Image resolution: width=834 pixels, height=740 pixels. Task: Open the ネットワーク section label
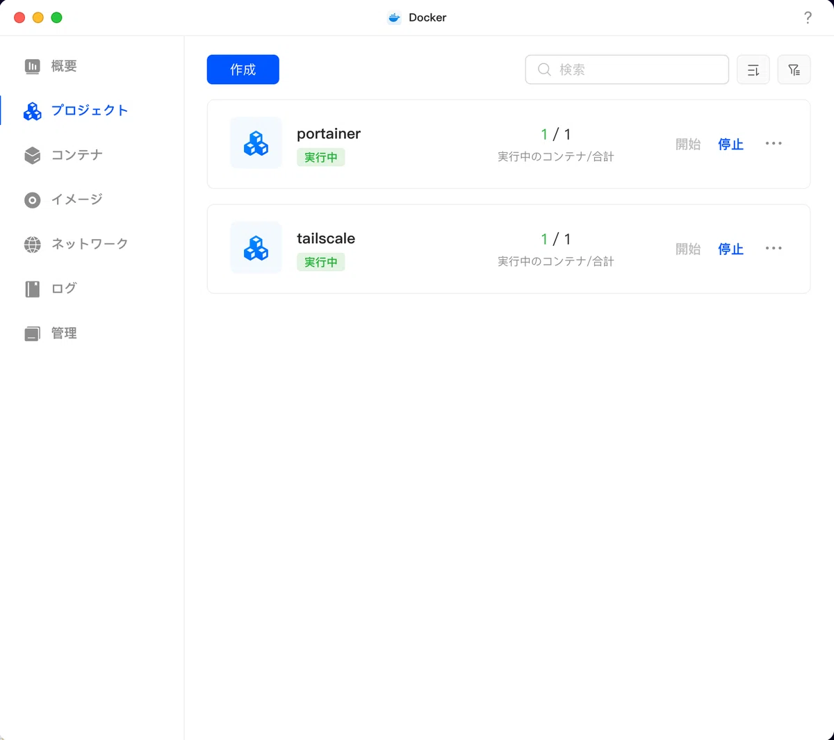(90, 244)
